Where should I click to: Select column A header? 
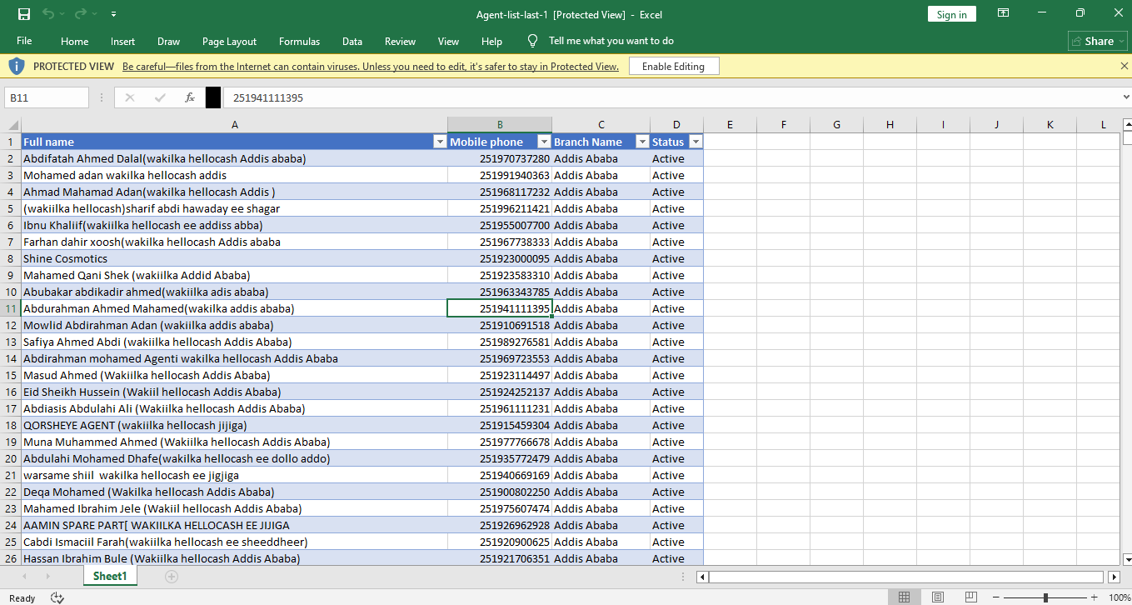(234, 125)
